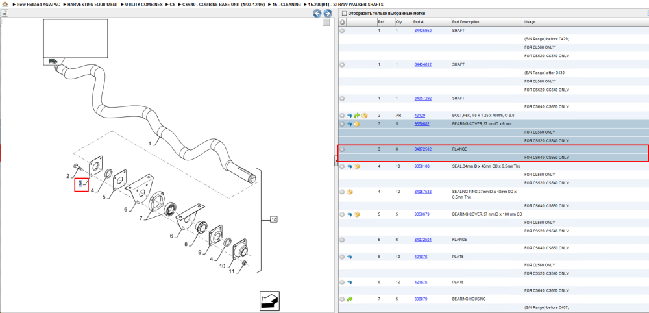Screen dimensions: 649x313
Task: Click the blue arrow icon for part 9850682
Action: click(x=349, y=124)
